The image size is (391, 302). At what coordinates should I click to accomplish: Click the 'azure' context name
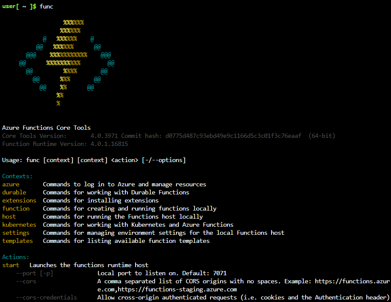point(11,185)
